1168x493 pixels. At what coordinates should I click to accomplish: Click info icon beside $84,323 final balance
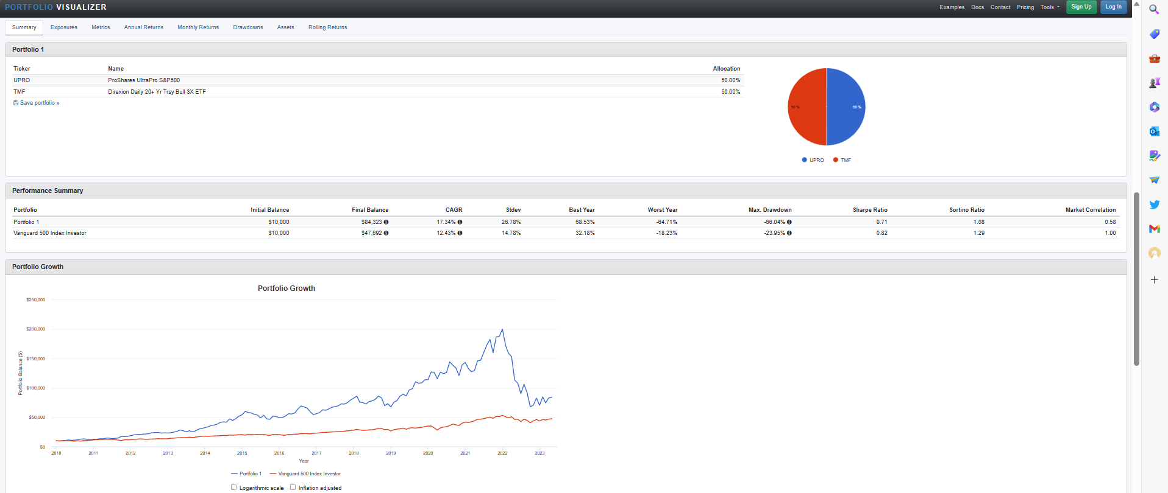click(x=386, y=222)
